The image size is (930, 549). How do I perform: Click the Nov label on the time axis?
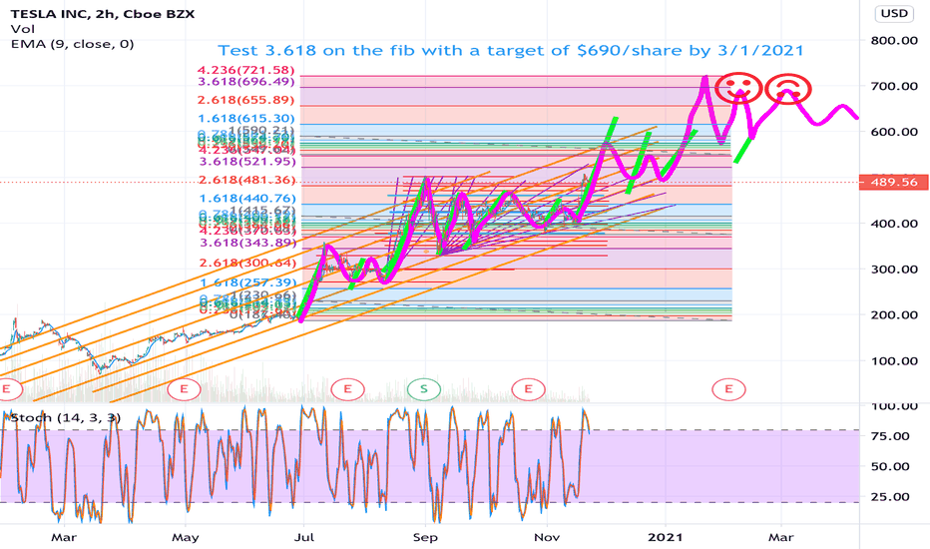[547, 538]
